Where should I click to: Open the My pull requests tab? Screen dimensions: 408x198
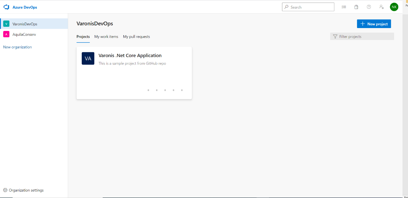tap(136, 37)
